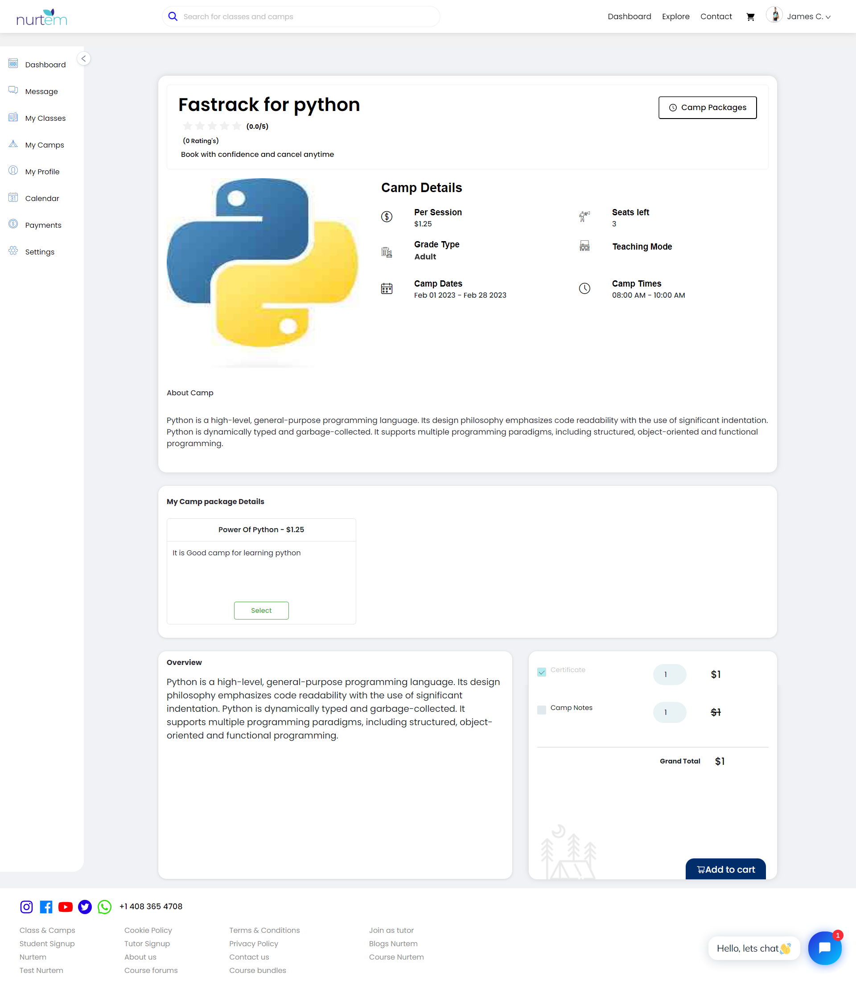Select the Power Of Python package
The width and height of the screenshot is (856, 993).
click(261, 610)
